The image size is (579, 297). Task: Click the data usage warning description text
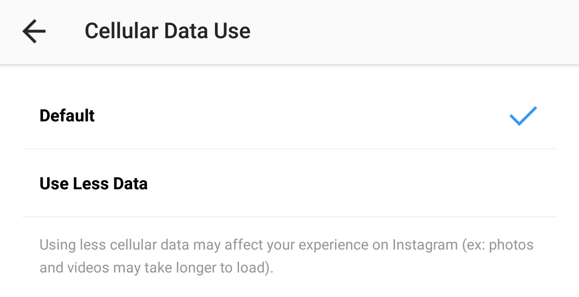point(286,256)
